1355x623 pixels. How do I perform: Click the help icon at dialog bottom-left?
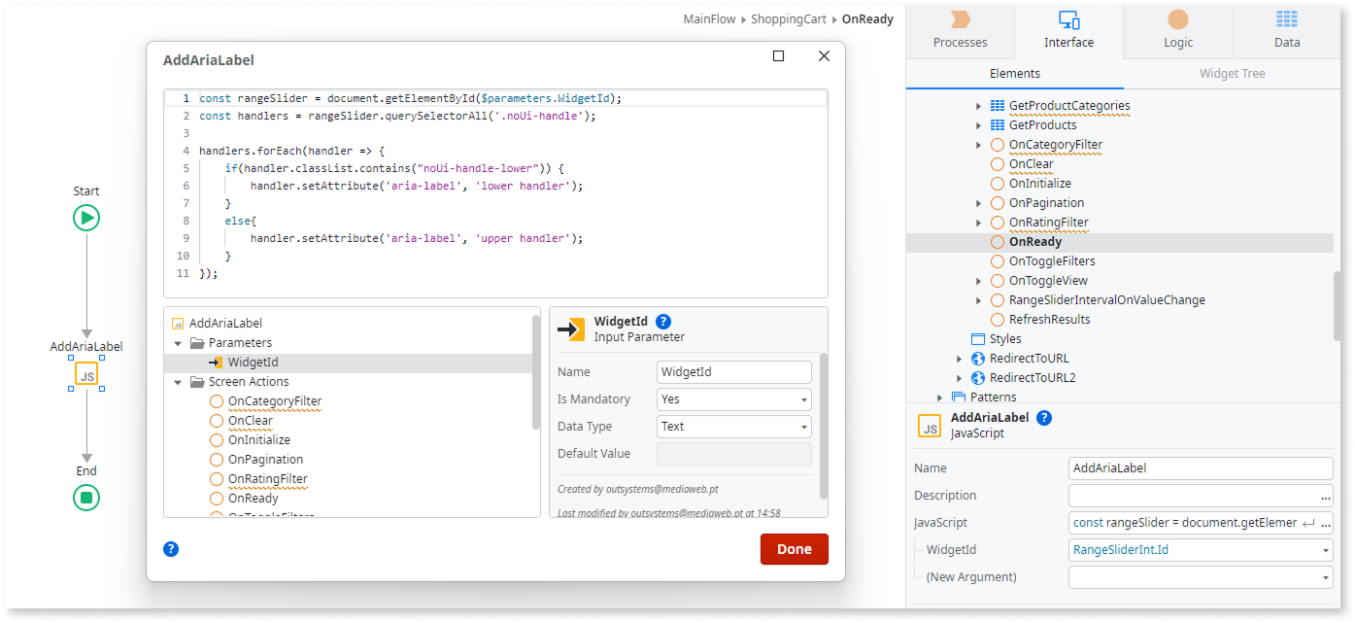[x=171, y=549]
